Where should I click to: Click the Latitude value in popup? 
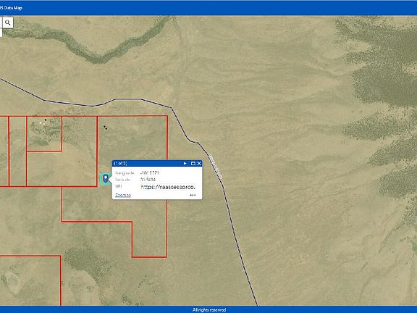coord(148,180)
